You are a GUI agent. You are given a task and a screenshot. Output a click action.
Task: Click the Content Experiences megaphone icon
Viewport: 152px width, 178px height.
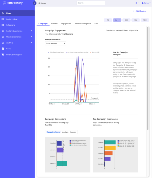click(3, 31)
